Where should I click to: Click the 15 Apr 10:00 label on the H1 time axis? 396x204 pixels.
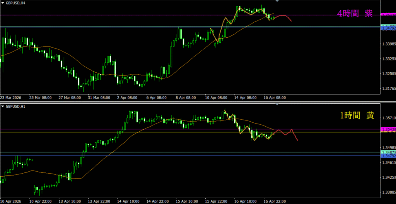click(187, 201)
